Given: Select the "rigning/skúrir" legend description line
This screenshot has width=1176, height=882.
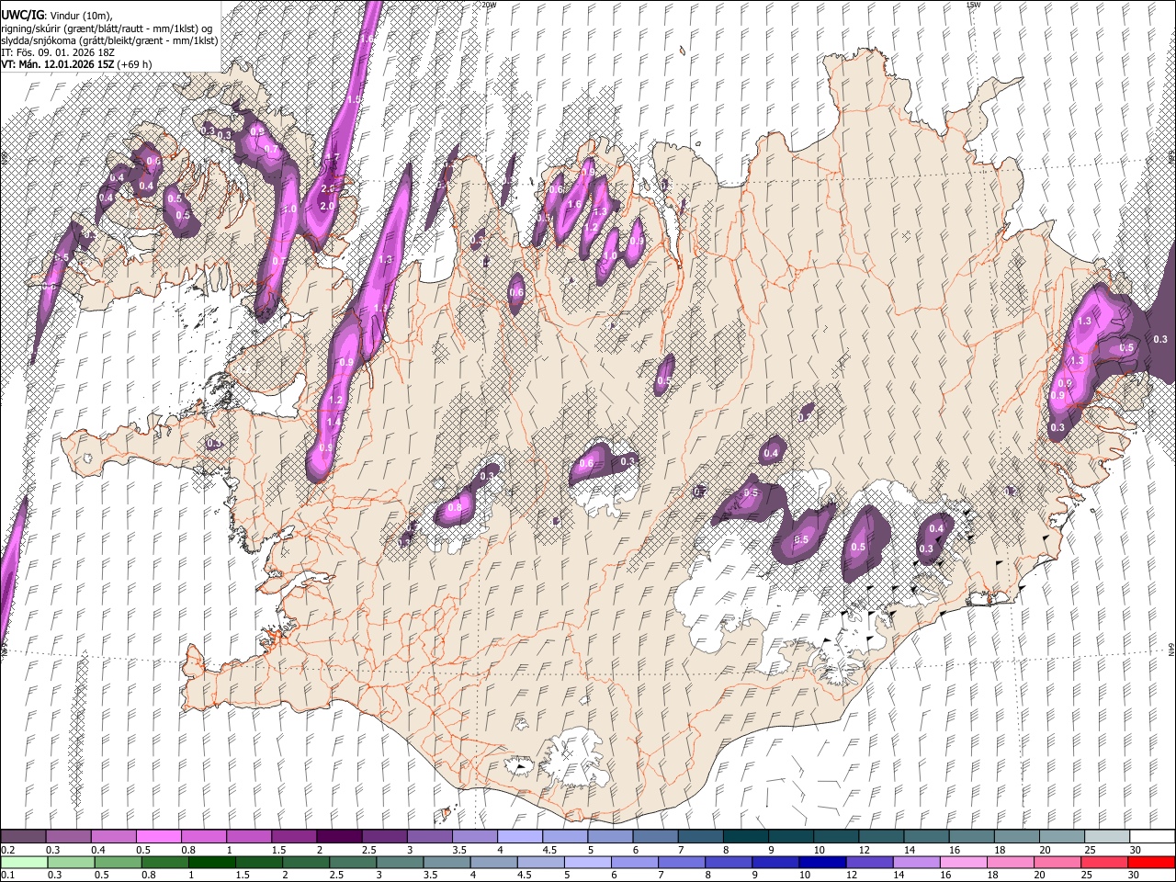Looking at the screenshot, I should tap(106, 28).
